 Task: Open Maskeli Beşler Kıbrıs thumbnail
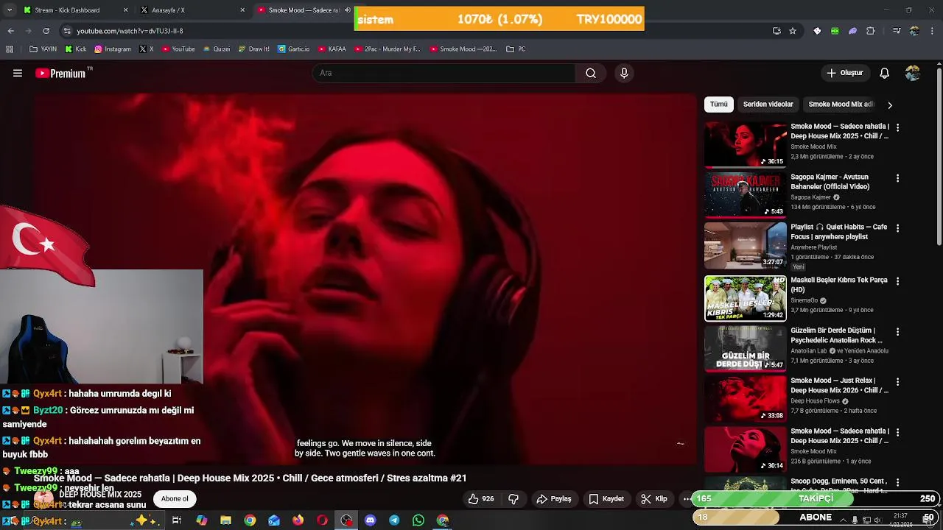click(x=746, y=298)
